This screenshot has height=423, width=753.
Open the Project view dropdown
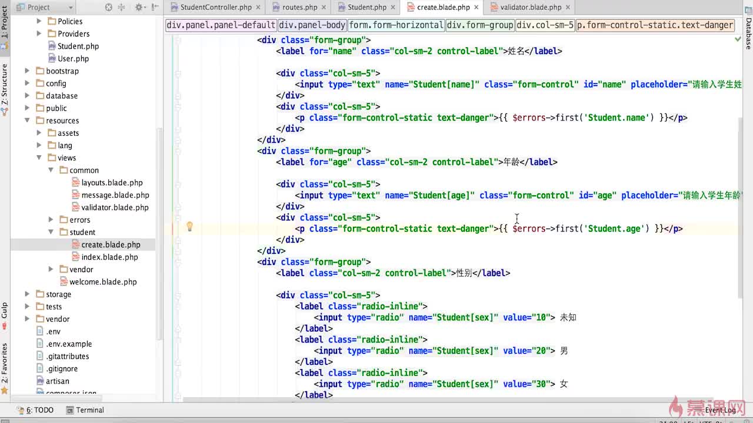(43, 7)
